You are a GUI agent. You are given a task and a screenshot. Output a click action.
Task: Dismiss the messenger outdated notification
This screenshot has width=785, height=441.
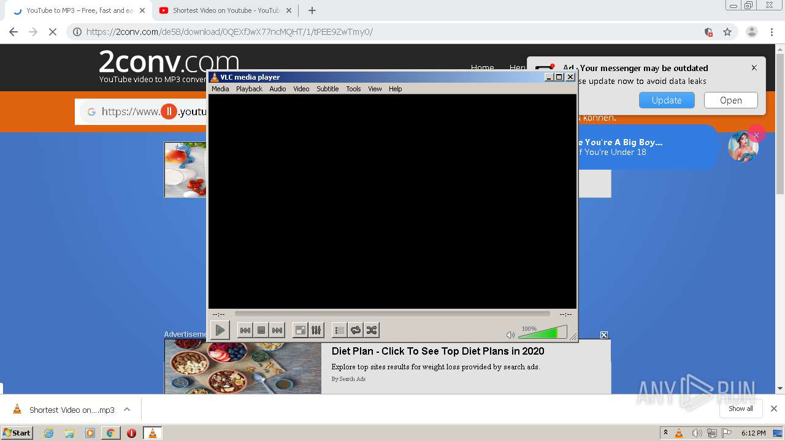(754, 68)
